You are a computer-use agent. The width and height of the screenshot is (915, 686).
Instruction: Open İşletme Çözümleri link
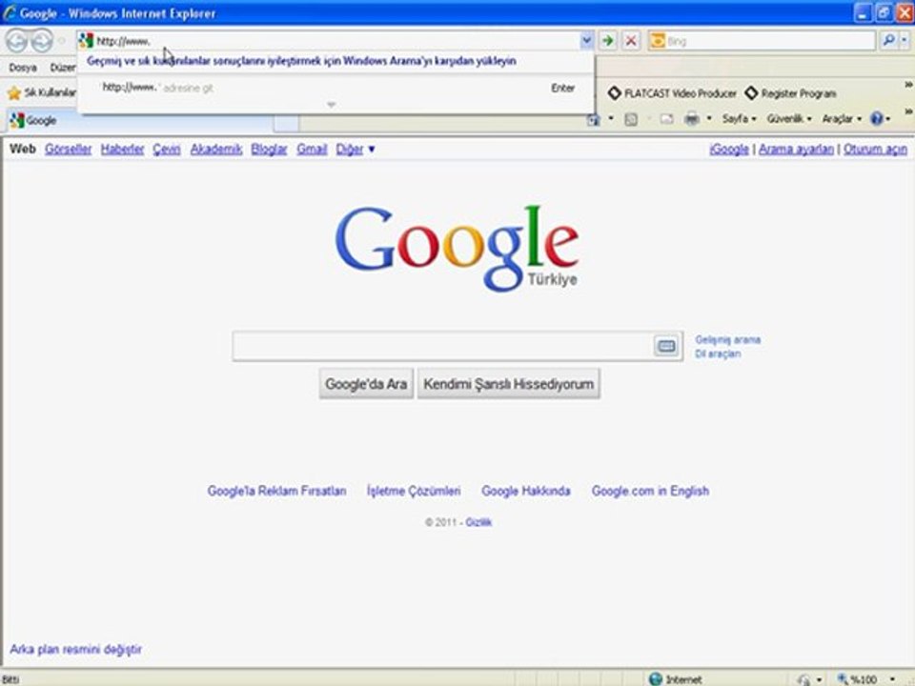[414, 492]
